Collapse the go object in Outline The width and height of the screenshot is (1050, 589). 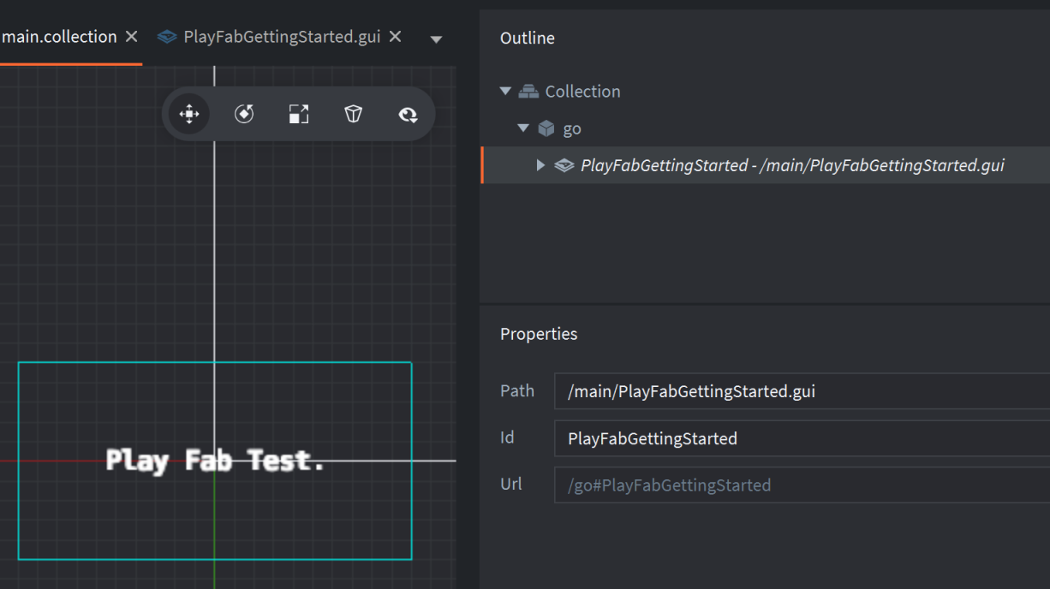pyautogui.click(x=523, y=127)
